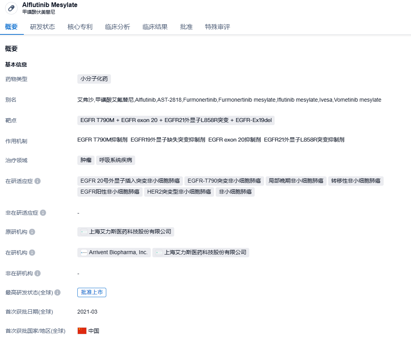Click the Arrivent Biopharma logo icon
Screen dimensions: 411x339
[84, 253]
